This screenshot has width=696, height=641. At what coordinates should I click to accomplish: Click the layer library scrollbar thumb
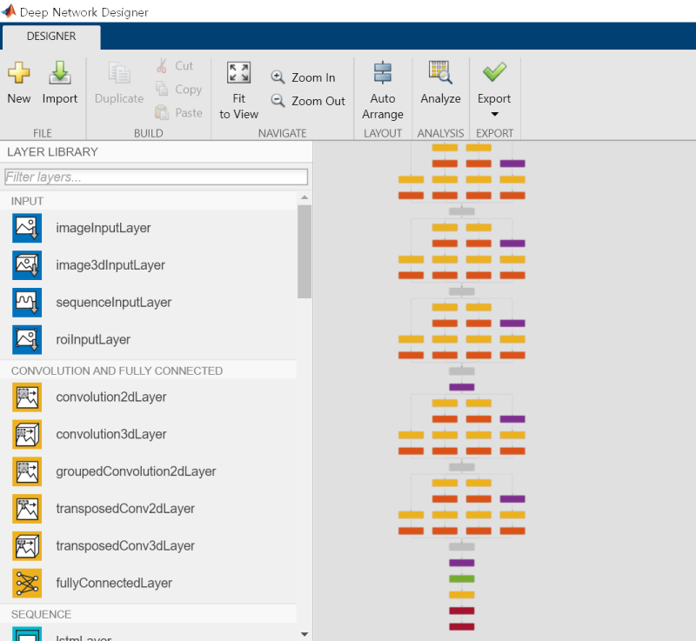coord(304,251)
